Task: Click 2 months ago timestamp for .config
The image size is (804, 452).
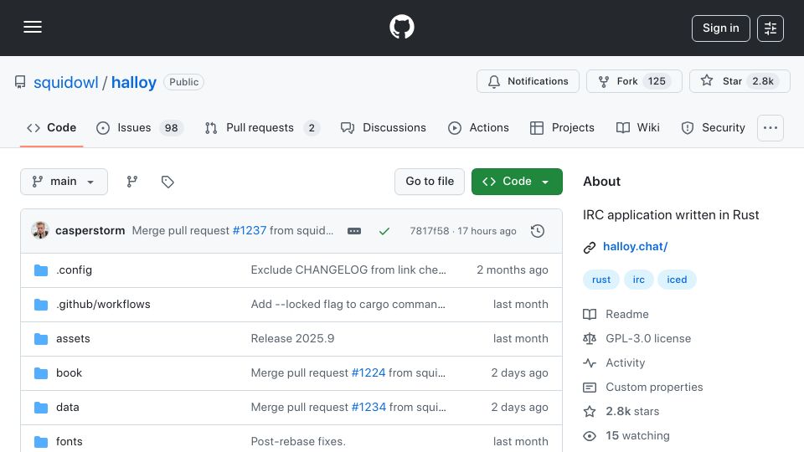Action: click(x=513, y=270)
